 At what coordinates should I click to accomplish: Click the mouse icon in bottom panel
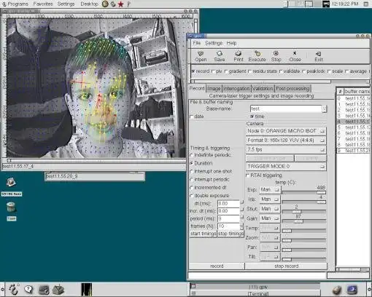(x=337, y=290)
